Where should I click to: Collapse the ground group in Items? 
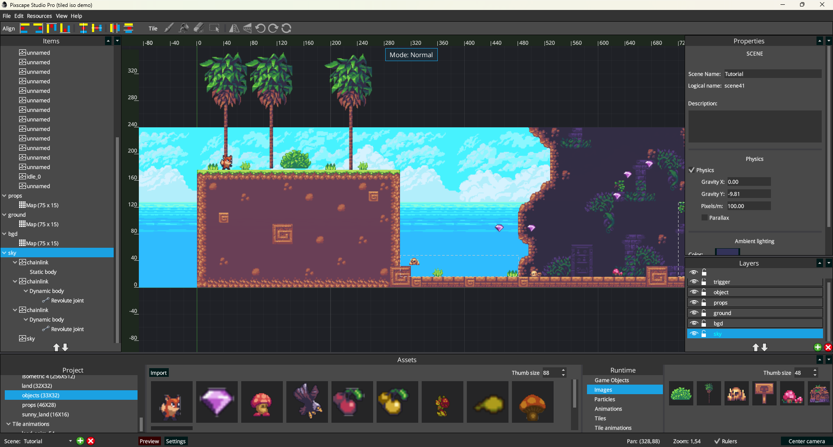click(4, 215)
